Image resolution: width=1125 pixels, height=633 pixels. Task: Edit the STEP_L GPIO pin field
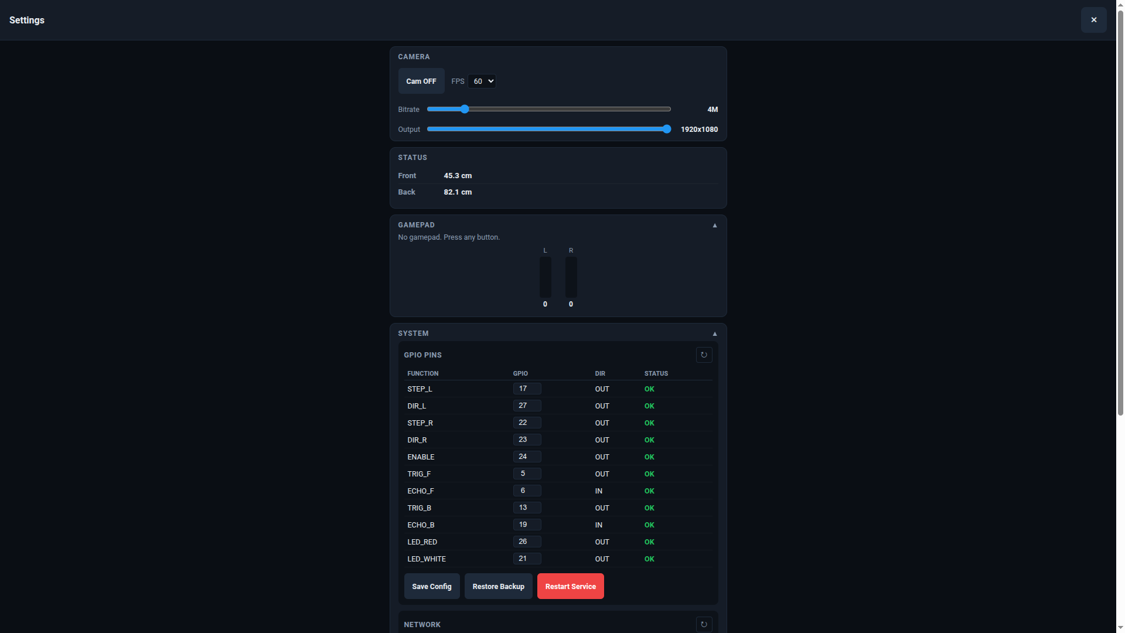point(526,389)
